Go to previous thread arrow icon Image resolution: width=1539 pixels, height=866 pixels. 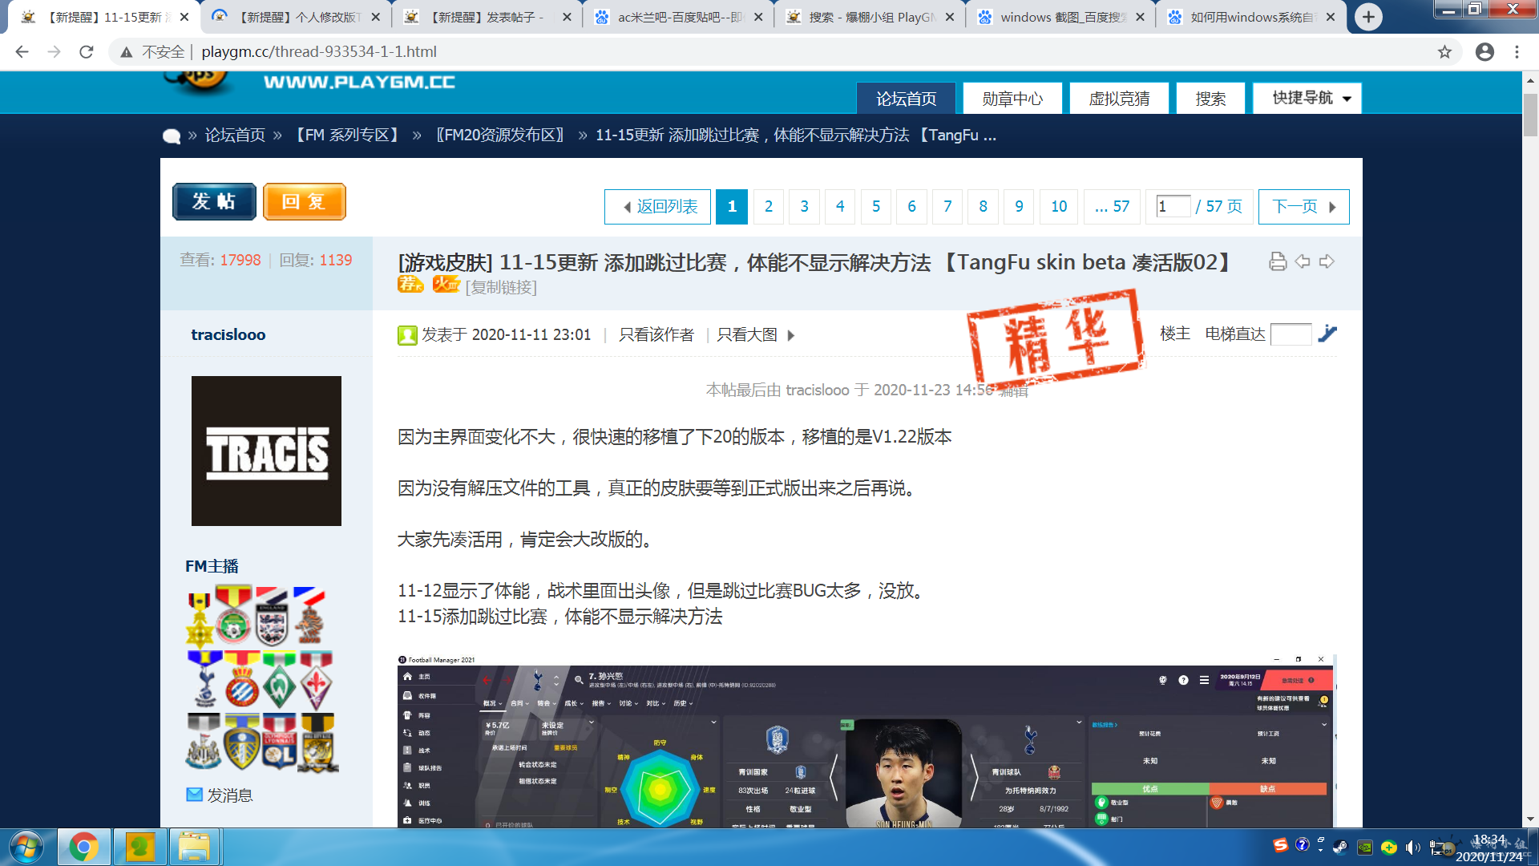point(1303,261)
